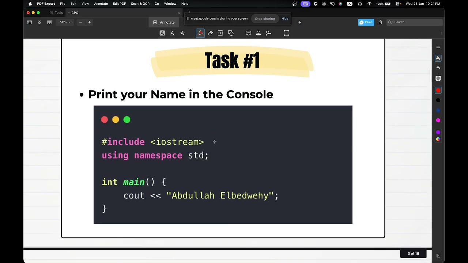Viewport: 468px width, 263px height.
Task: Open the Go menu
Action: (x=156, y=4)
